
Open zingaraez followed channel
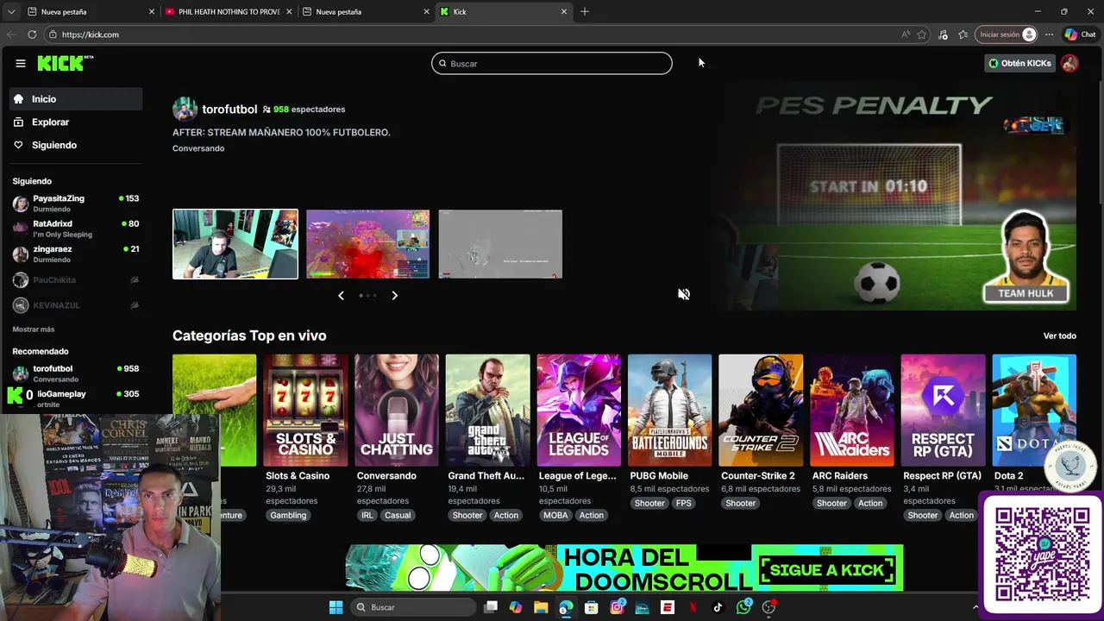click(76, 254)
